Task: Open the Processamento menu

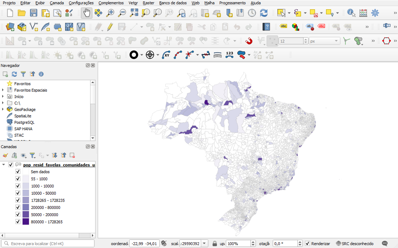Action: 232,3
